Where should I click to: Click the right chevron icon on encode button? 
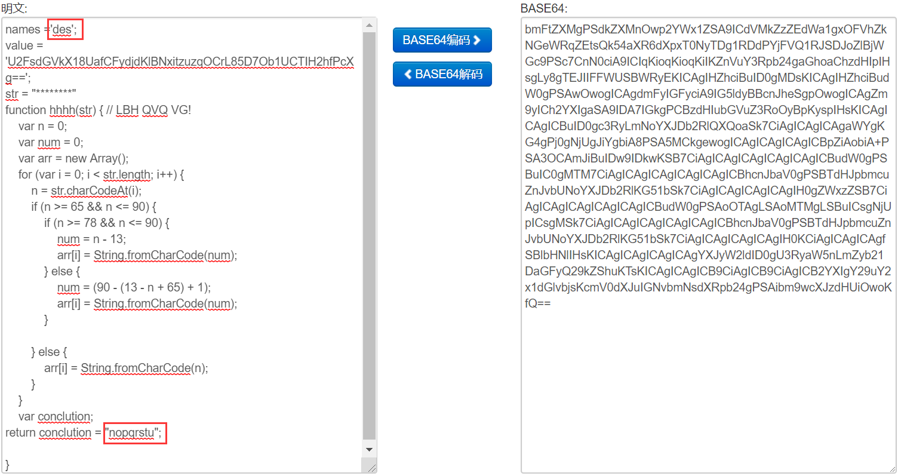click(x=477, y=40)
